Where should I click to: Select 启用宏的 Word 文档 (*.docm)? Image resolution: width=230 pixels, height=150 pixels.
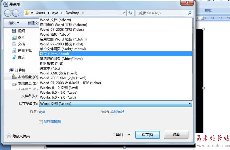click(x=116, y=25)
